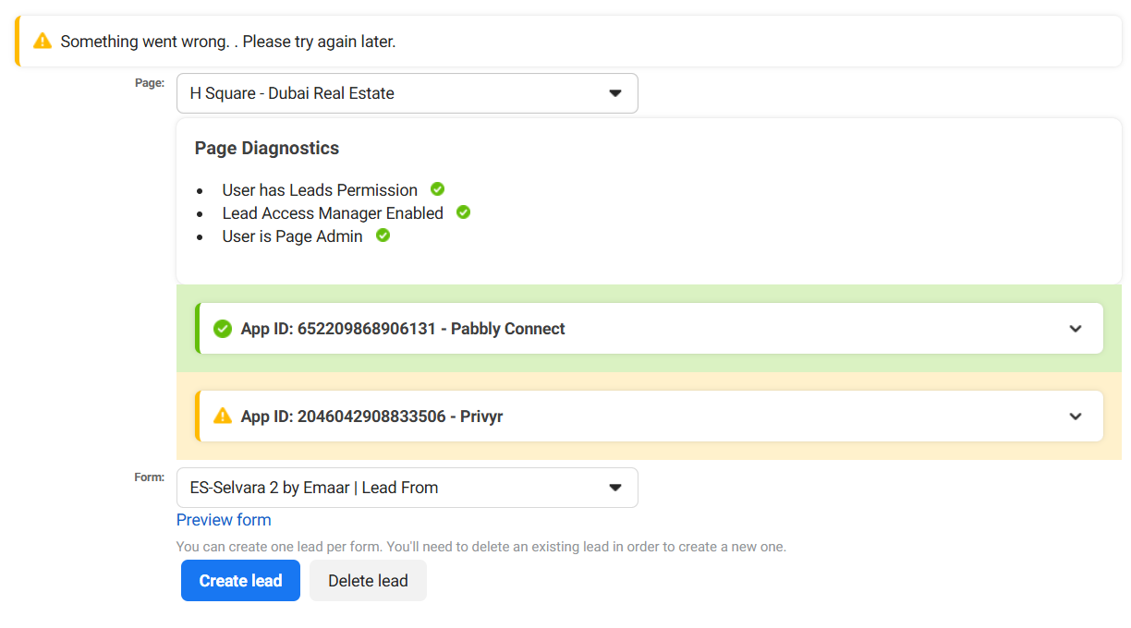
Task: Click the warning triangle icon in error banner
Action: (42, 42)
